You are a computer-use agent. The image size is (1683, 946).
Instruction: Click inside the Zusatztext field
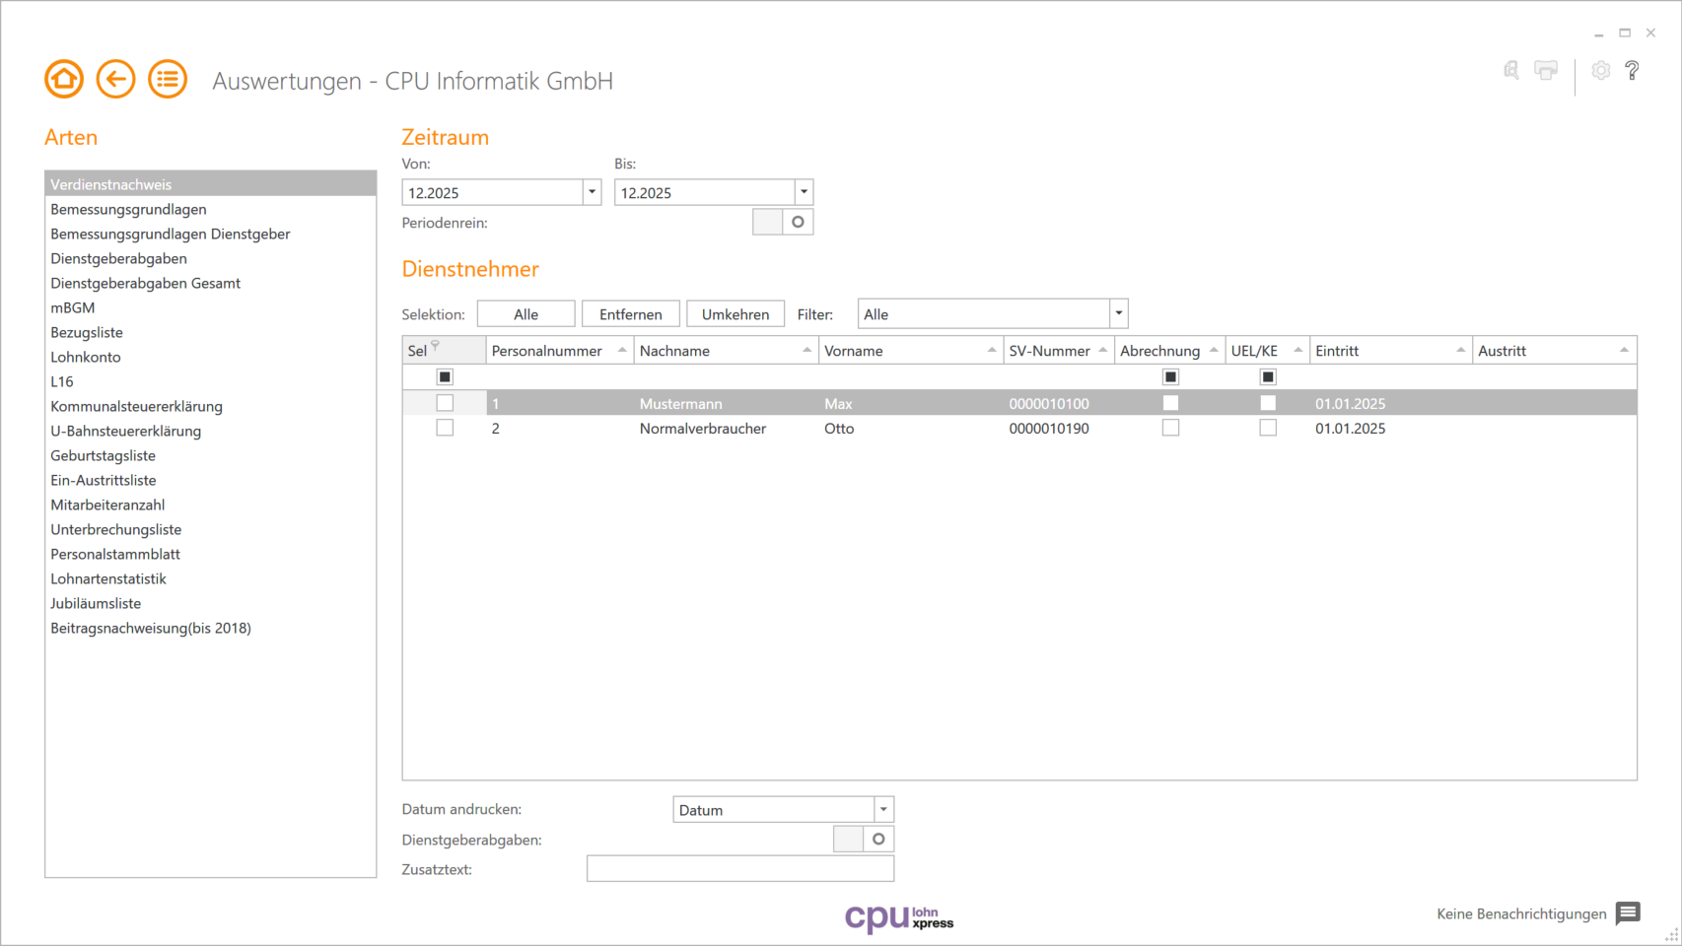pyautogui.click(x=739, y=868)
